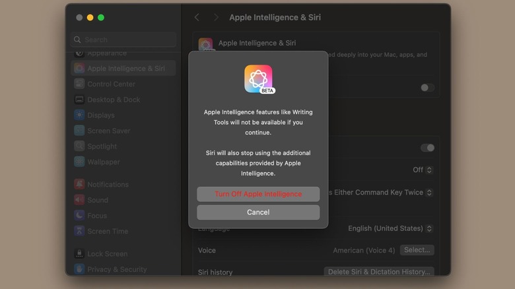Open the Off dropdown menu

(423, 170)
